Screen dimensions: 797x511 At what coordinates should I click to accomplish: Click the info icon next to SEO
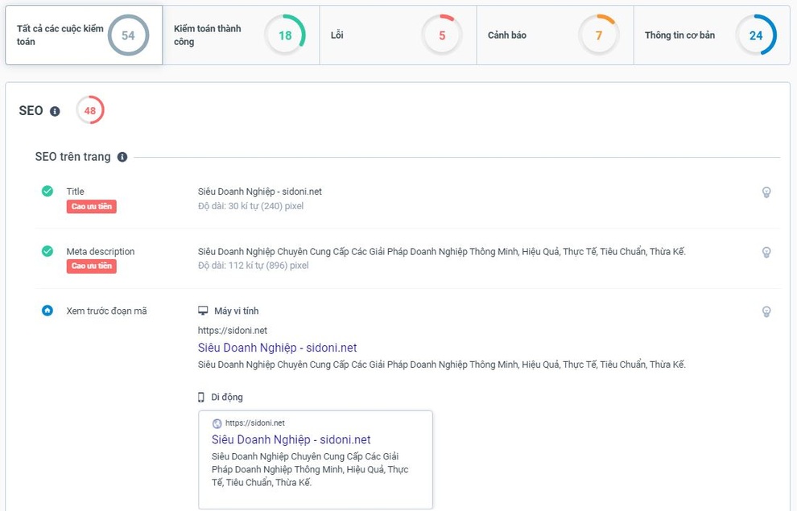(55, 111)
